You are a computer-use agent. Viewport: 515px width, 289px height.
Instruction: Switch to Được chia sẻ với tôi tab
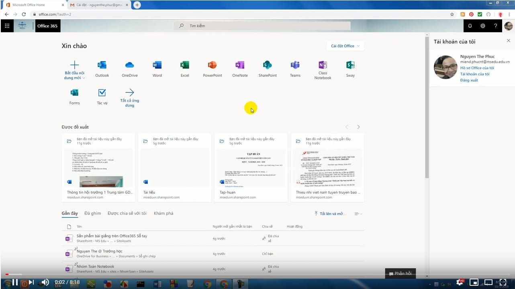pos(127,213)
